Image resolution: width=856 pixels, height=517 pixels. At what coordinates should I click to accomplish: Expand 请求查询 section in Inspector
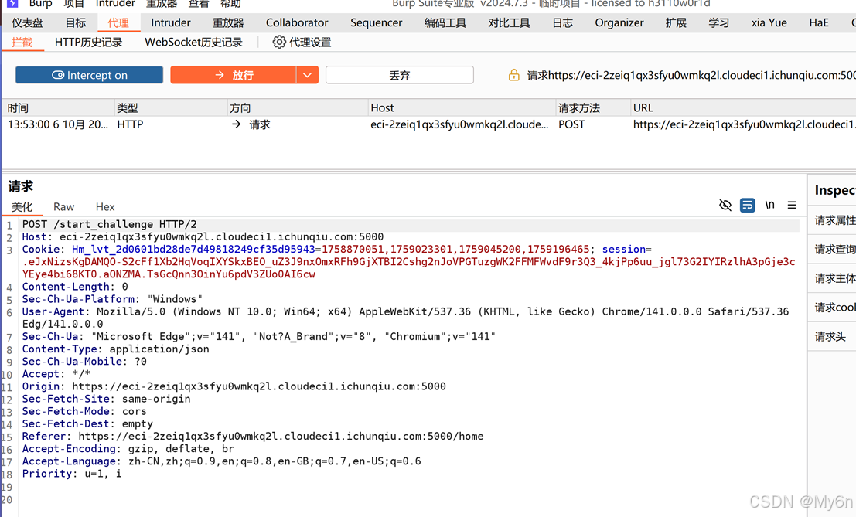coord(833,250)
